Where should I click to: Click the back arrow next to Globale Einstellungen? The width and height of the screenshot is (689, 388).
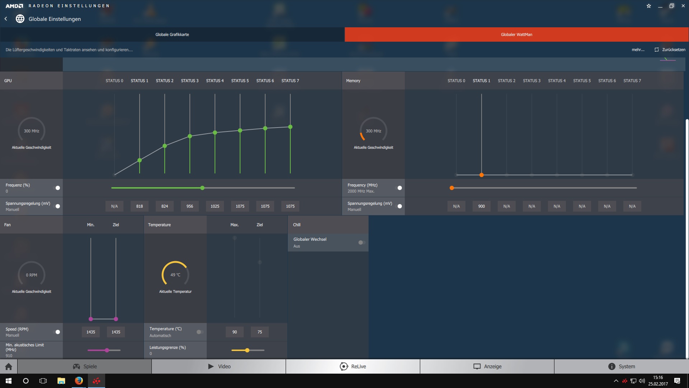(x=6, y=19)
